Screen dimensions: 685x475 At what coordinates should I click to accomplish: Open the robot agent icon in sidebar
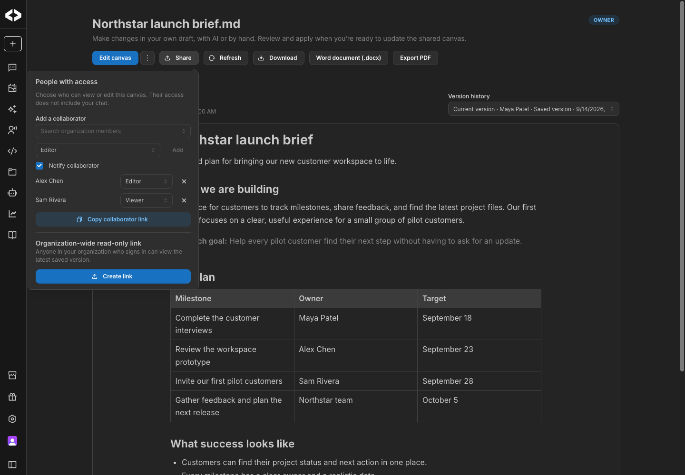(13, 193)
